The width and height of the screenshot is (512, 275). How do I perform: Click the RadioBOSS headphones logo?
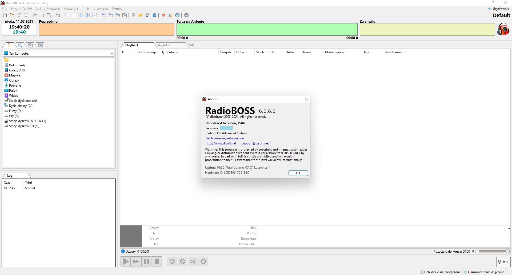click(x=503, y=29)
